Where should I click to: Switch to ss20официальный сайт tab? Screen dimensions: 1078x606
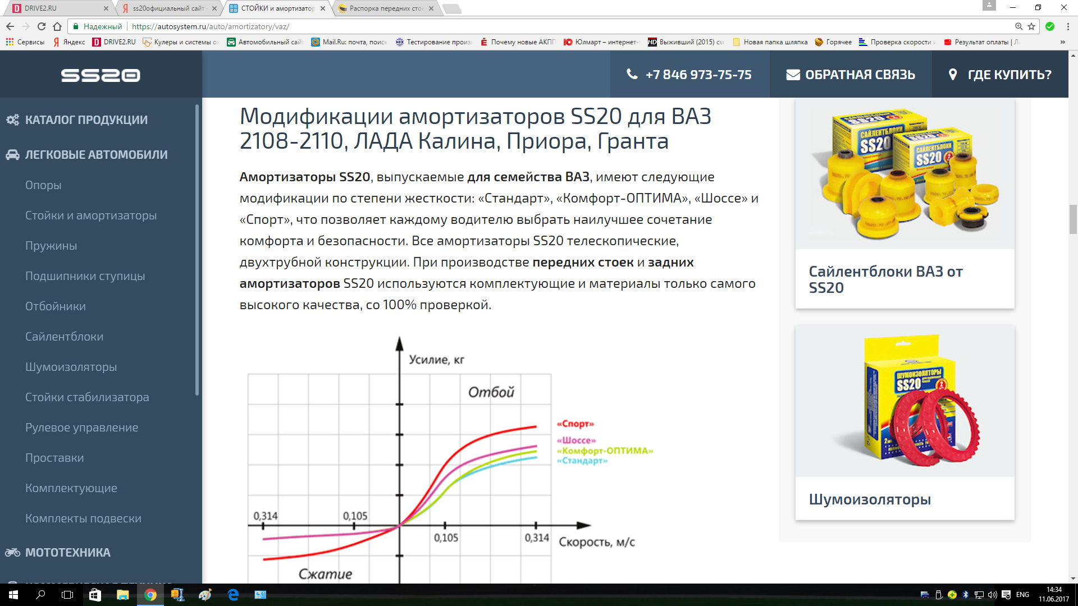[168, 8]
